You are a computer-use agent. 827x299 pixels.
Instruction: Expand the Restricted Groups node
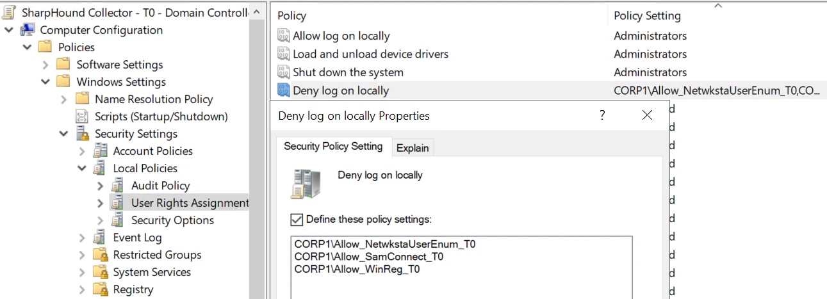(x=81, y=255)
